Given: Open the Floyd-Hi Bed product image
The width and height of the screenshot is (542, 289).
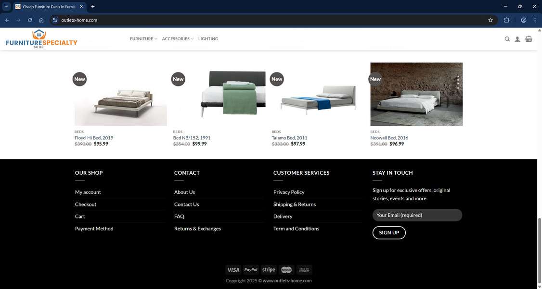Looking at the screenshot, I should tap(121, 94).
